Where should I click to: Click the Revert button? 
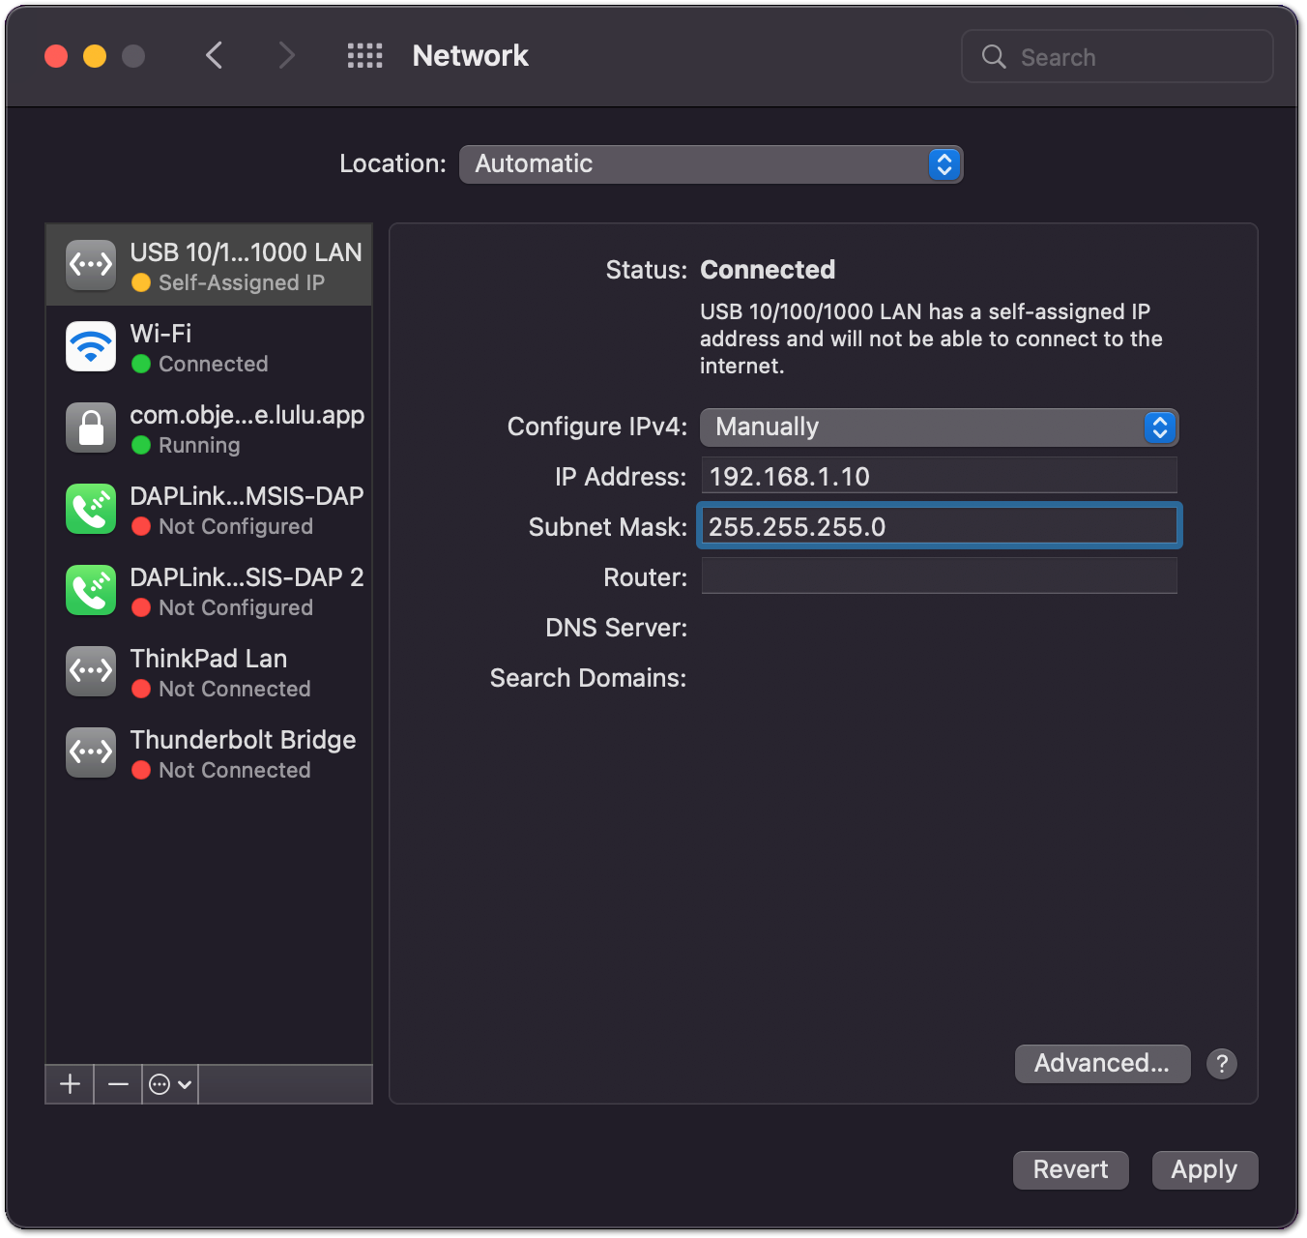pyautogui.click(x=1070, y=1170)
